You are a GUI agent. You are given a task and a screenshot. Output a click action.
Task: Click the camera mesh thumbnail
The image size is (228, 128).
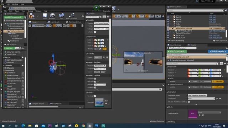(99, 102)
